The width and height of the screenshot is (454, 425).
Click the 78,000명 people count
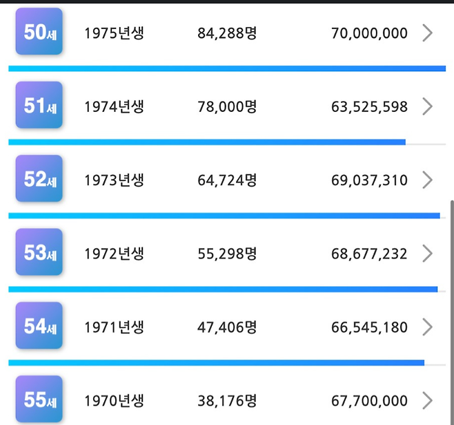coord(227,106)
